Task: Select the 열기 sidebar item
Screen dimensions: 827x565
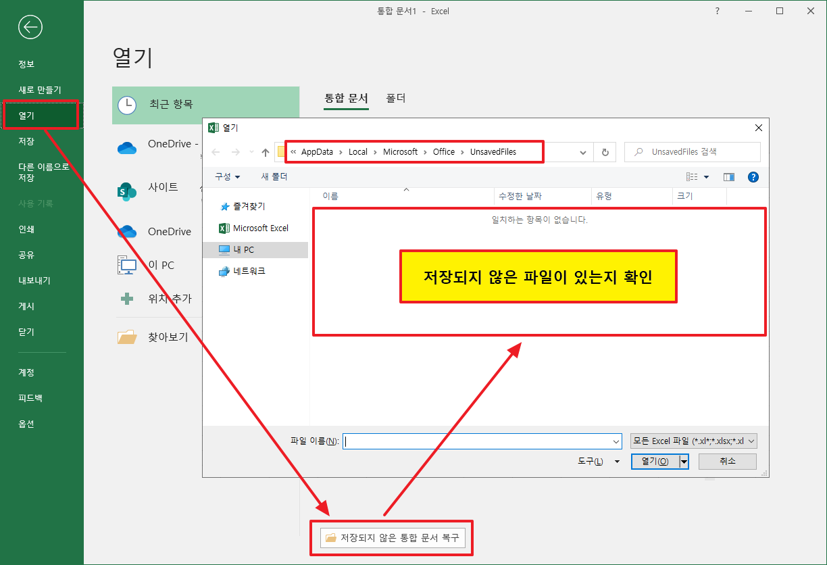Action: [x=26, y=116]
